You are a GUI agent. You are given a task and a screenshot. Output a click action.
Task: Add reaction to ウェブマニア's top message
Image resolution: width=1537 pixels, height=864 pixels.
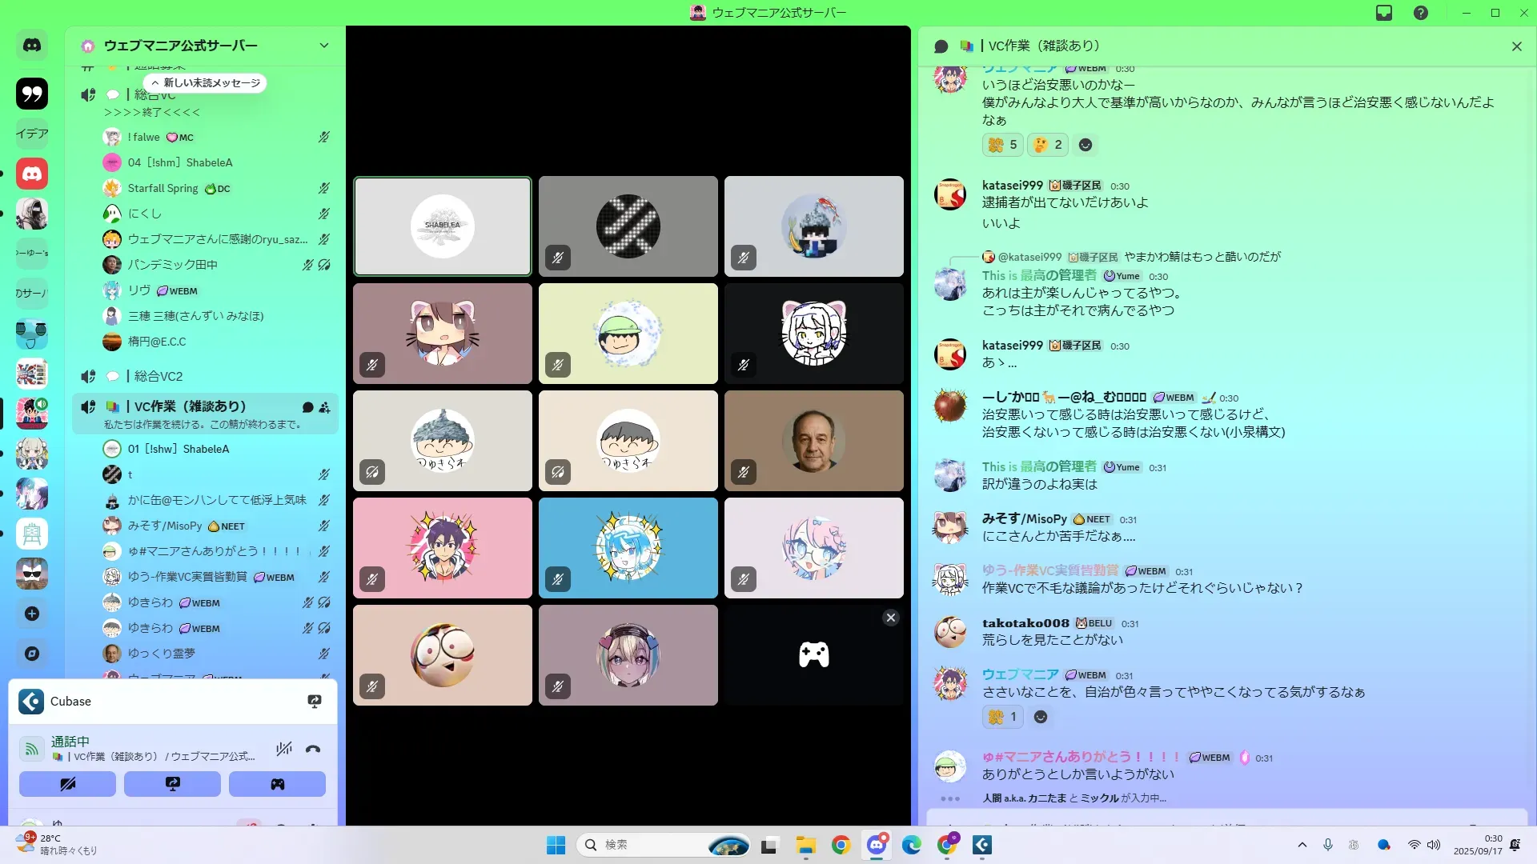pyautogui.click(x=1086, y=145)
